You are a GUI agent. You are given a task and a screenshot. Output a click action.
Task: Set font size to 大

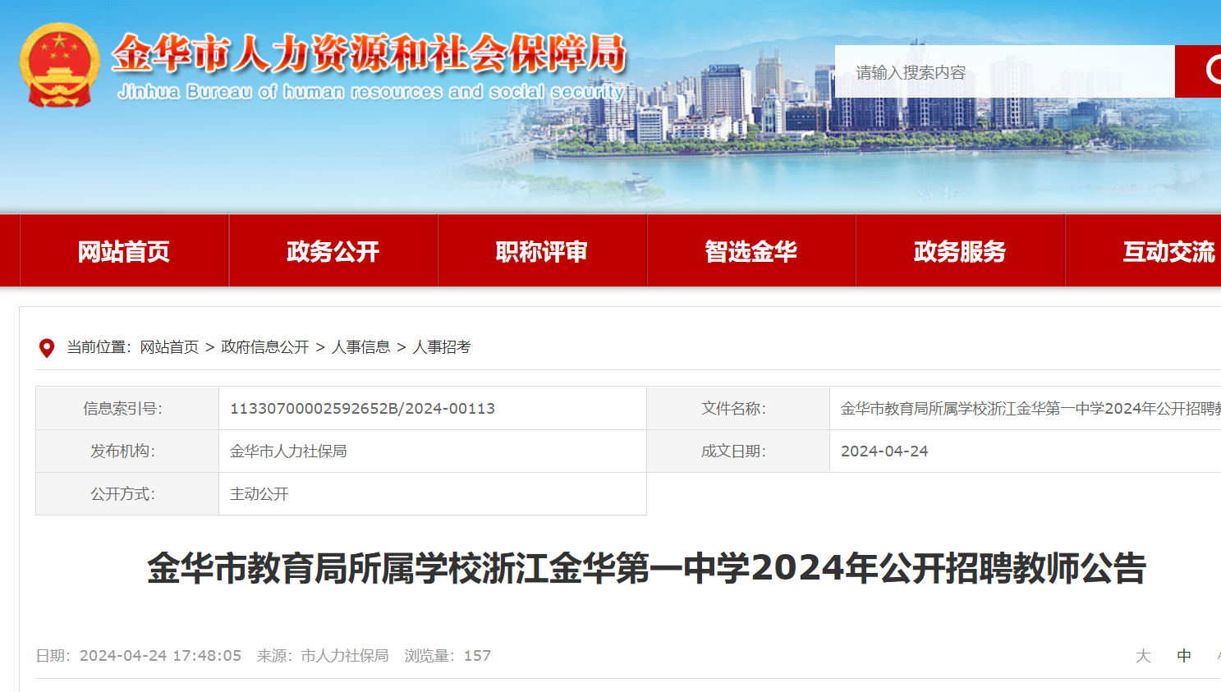click(x=1143, y=656)
